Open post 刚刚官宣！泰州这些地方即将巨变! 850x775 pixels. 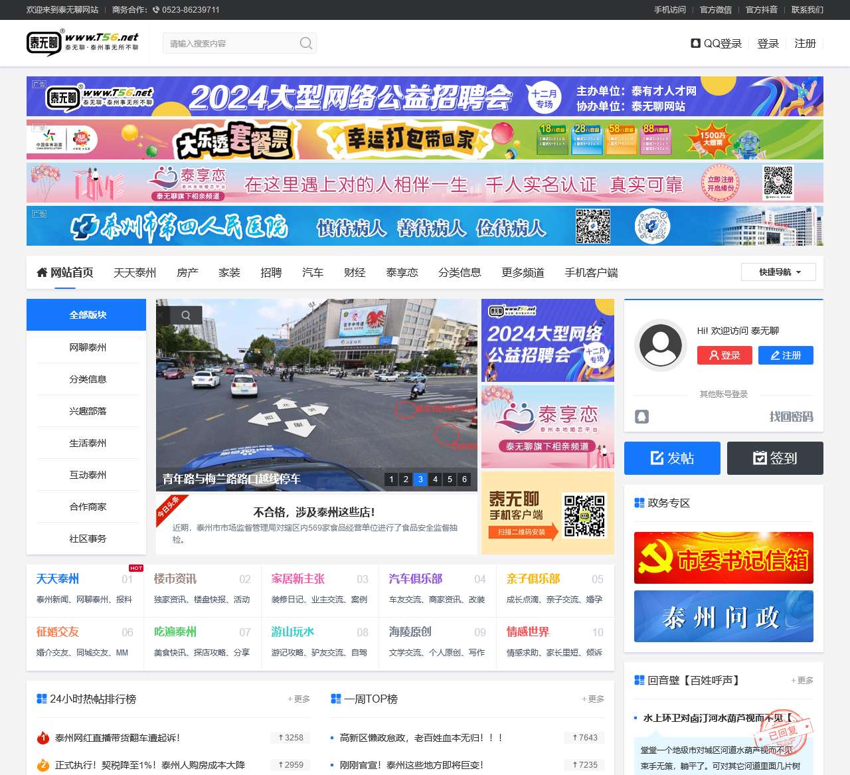click(x=412, y=765)
